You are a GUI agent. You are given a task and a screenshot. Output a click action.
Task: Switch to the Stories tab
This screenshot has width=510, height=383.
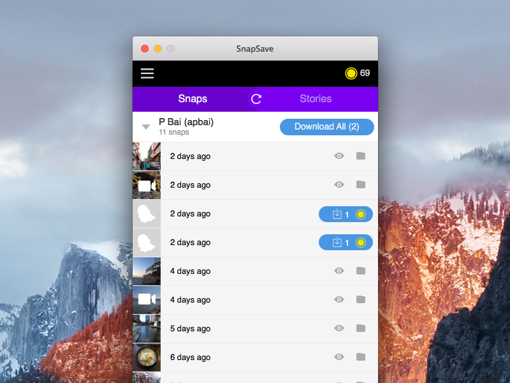pyautogui.click(x=316, y=99)
